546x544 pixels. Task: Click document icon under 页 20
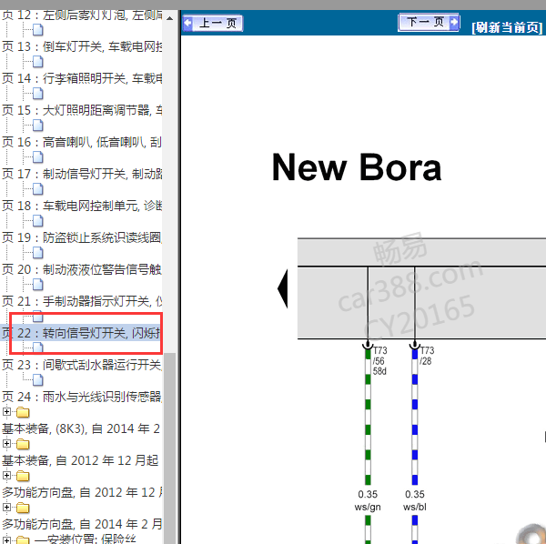(x=37, y=285)
